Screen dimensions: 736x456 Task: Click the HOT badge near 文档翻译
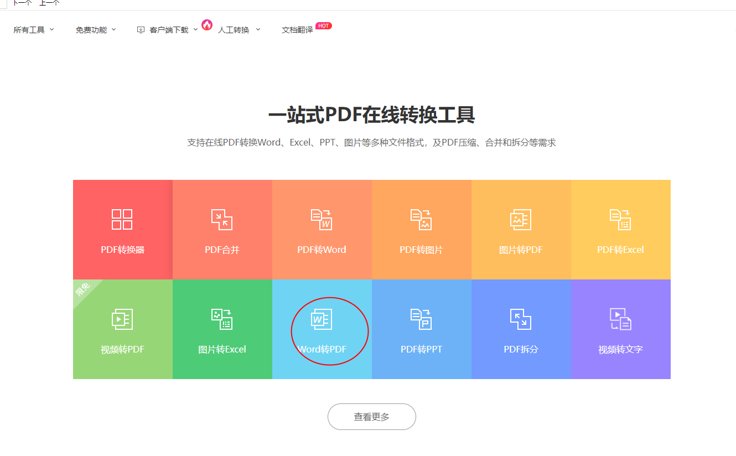[x=324, y=26]
